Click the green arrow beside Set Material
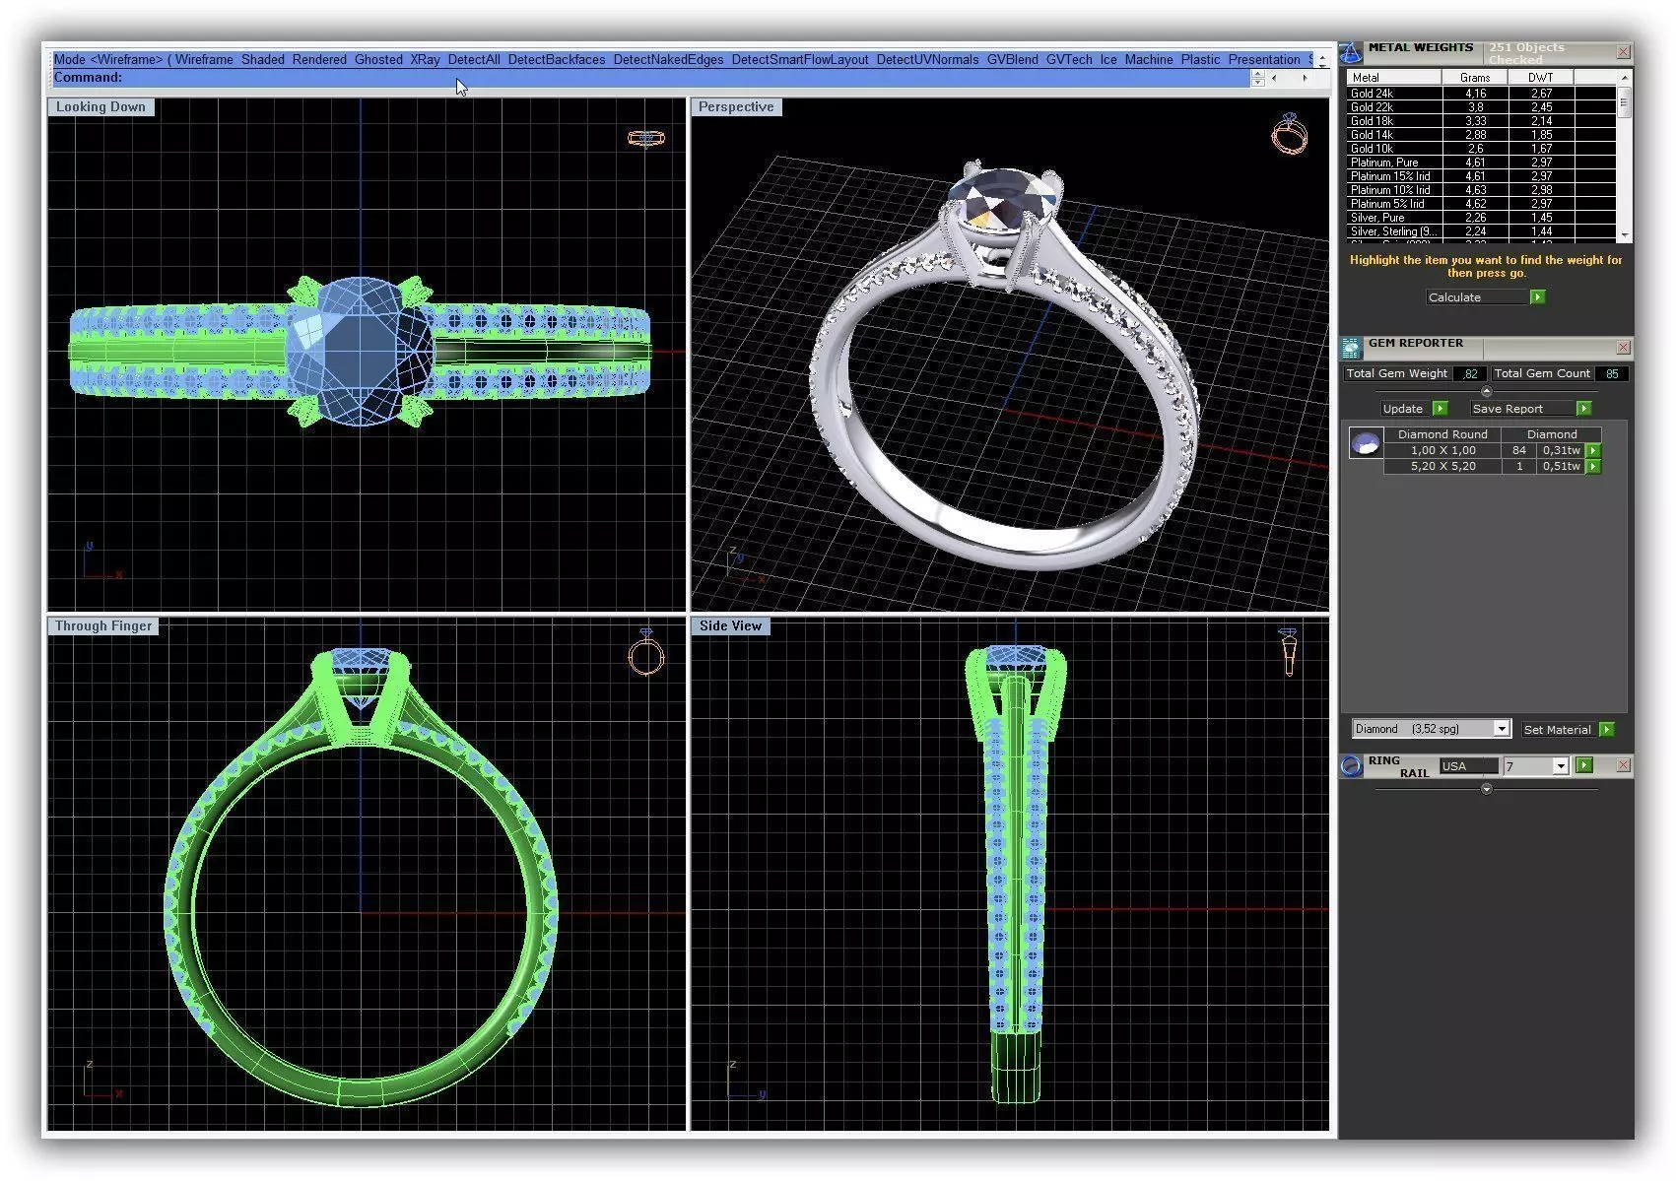Viewport: 1676px width, 1181px height. point(1607,729)
